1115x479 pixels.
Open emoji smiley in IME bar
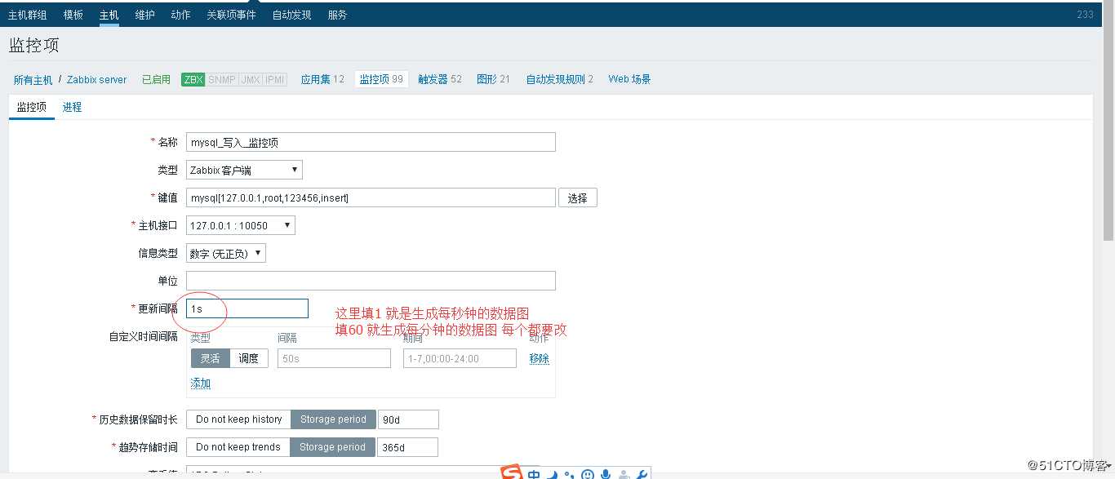588,474
